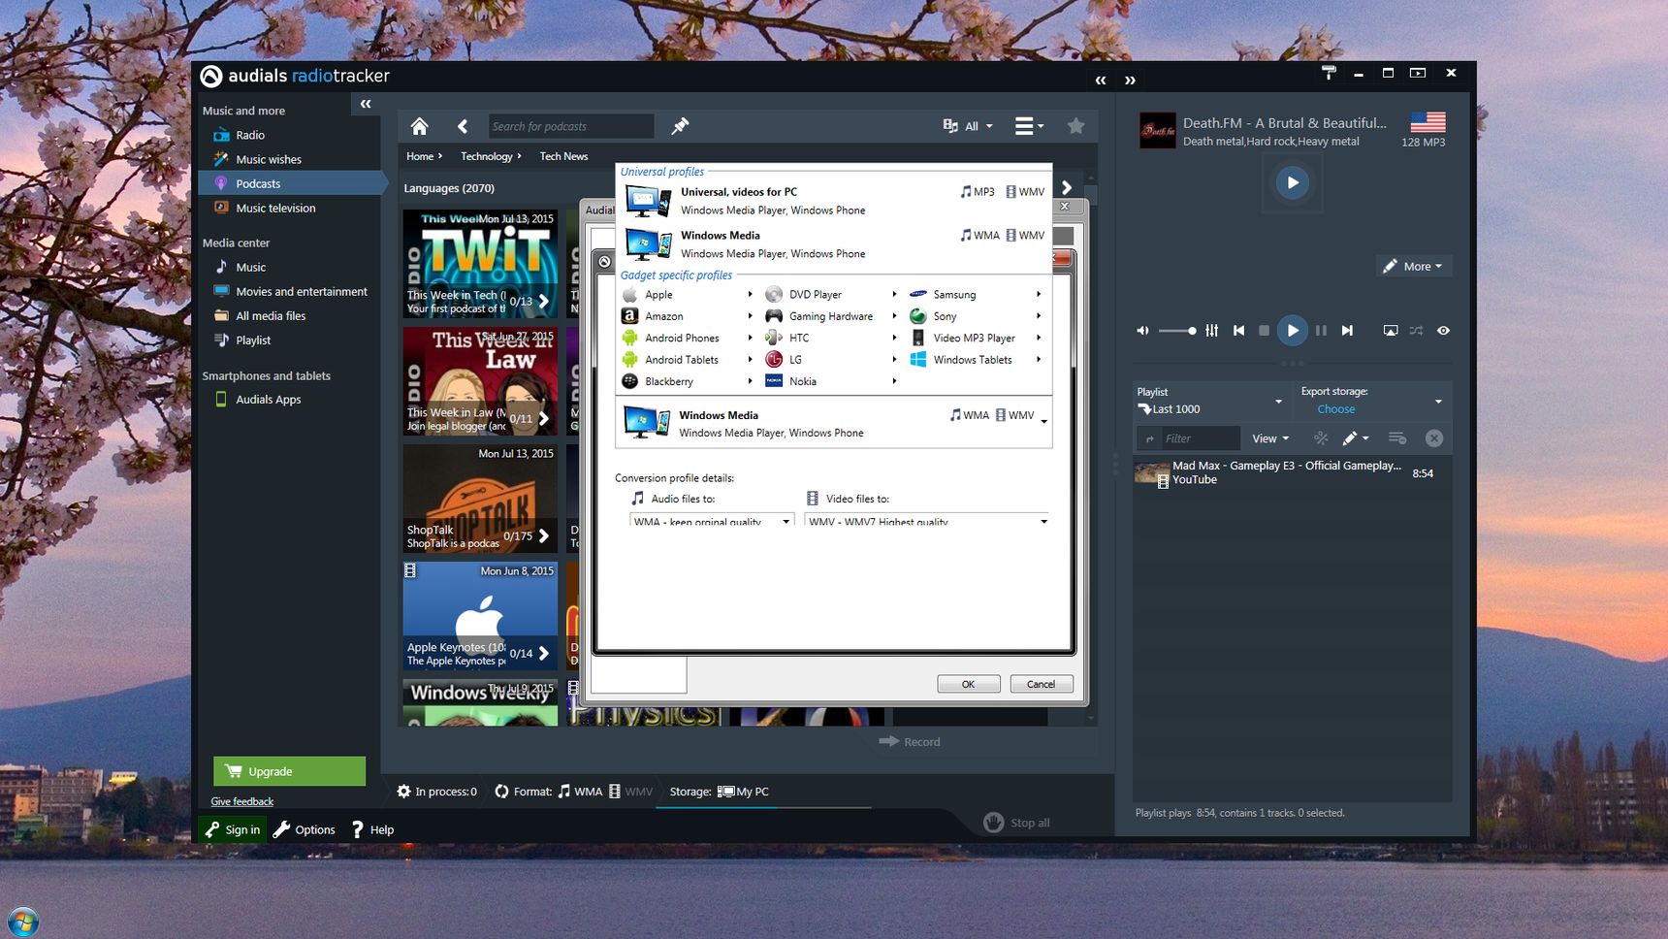The image size is (1668, 939).
Task: Click the remove-from-playlist list icon
Action: (1396, 438)
